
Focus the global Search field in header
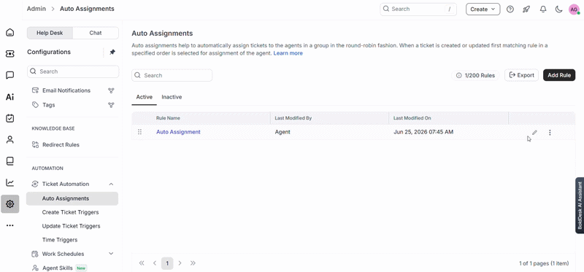(418, 9)
